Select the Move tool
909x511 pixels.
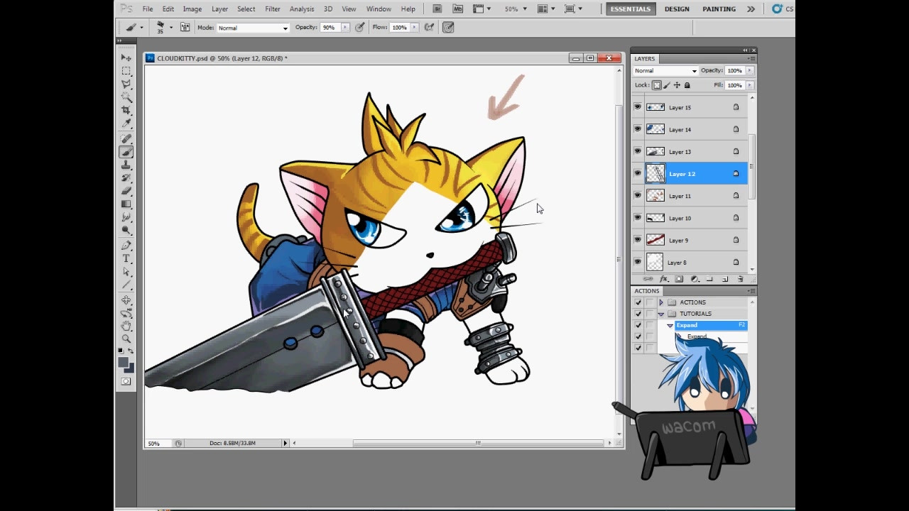pos(126,57)
